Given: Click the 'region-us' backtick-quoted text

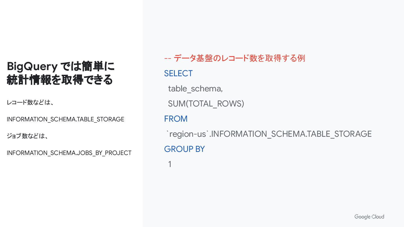Looking at the screenshot, I should 188,134.
